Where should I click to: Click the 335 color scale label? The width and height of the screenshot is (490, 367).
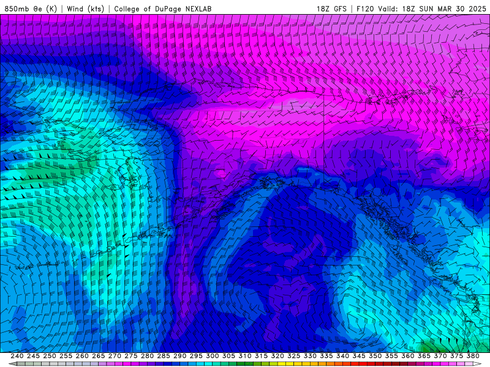click(x=326, y=356)
